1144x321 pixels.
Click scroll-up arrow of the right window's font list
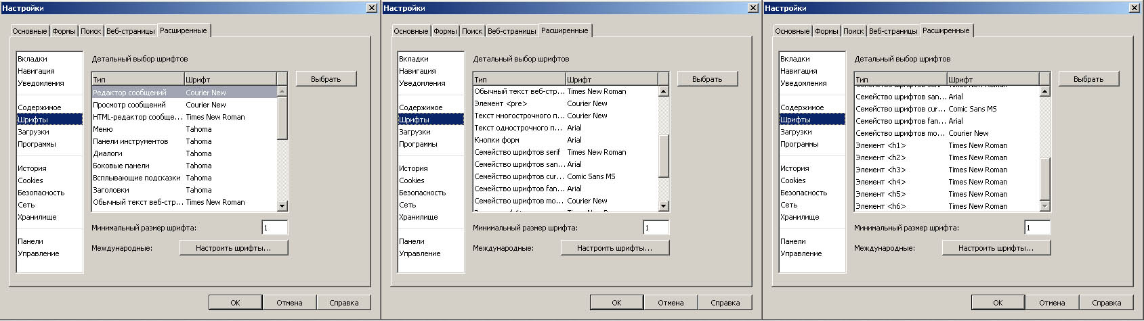(x=1045, y=91)
